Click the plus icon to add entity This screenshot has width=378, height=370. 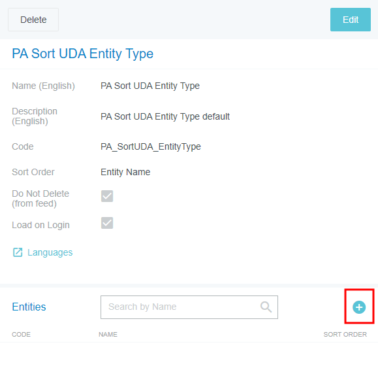tap(359, 307)
